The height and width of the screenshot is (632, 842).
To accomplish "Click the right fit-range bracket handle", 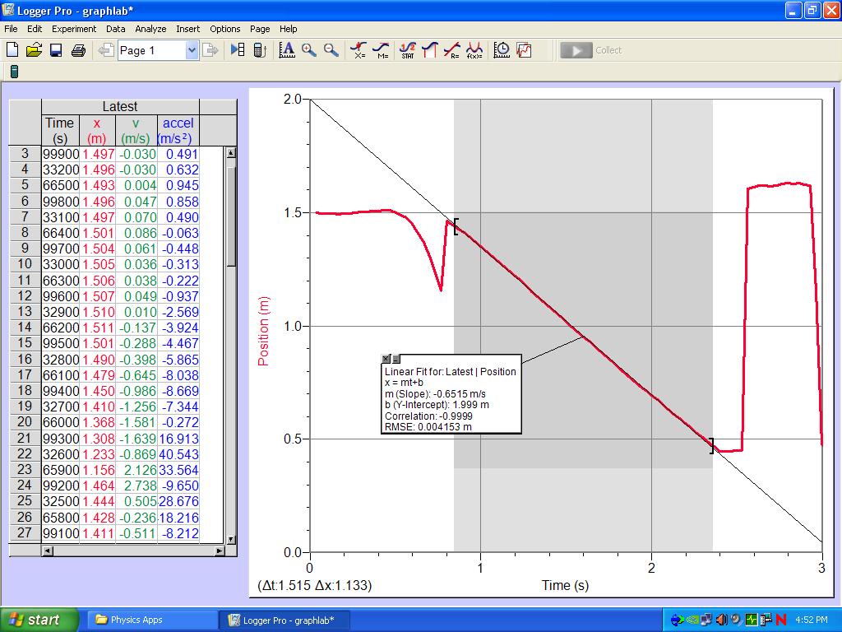I will (x=711, y=445).
